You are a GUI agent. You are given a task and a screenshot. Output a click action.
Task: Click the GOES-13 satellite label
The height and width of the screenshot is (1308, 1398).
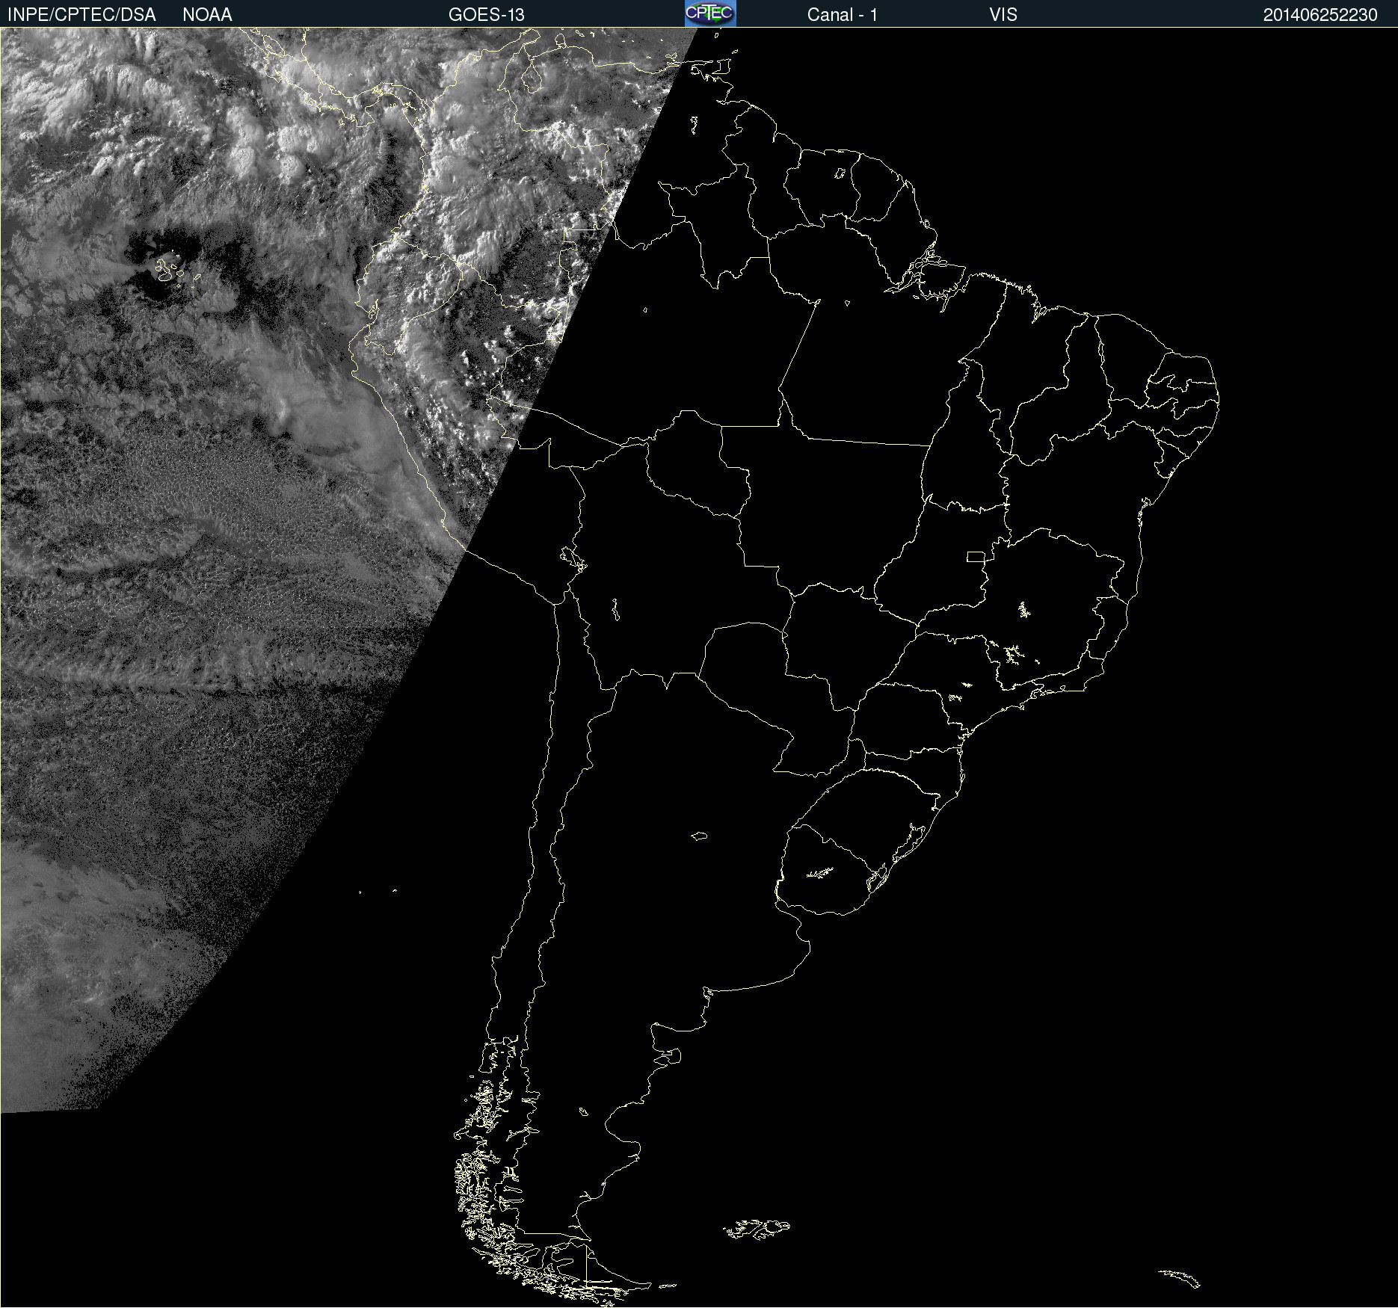click(487, 15)
